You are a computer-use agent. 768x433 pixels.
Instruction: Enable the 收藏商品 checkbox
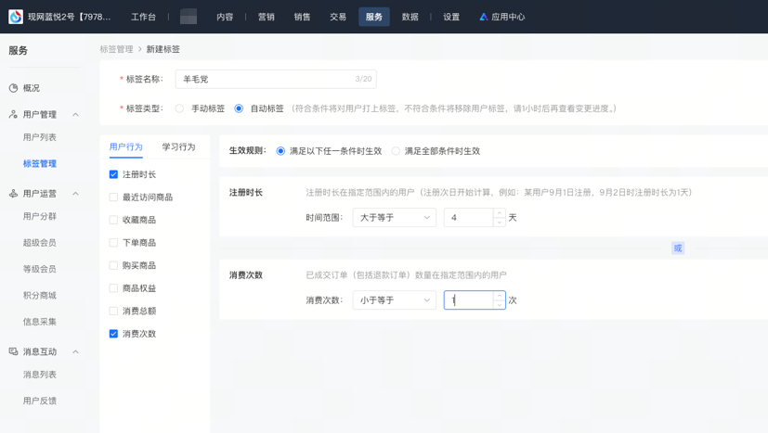click(113, 220)
